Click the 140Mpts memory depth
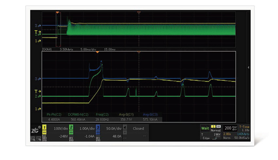This screenshot has height=160, width=278. coord(243,134)
